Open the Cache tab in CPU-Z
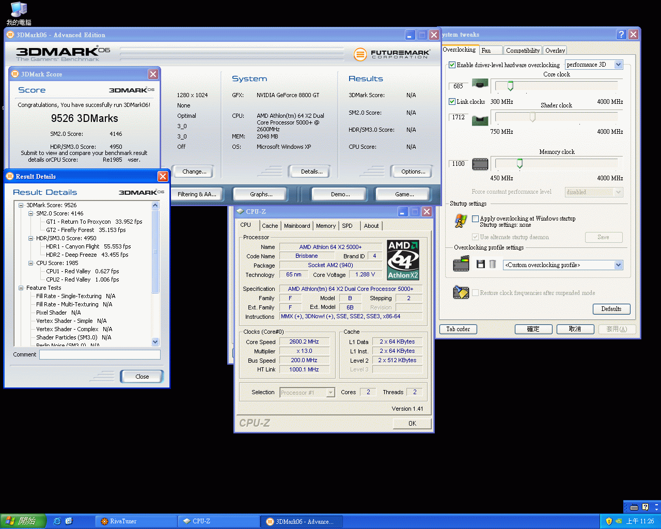661x529 pixels. 270,226
